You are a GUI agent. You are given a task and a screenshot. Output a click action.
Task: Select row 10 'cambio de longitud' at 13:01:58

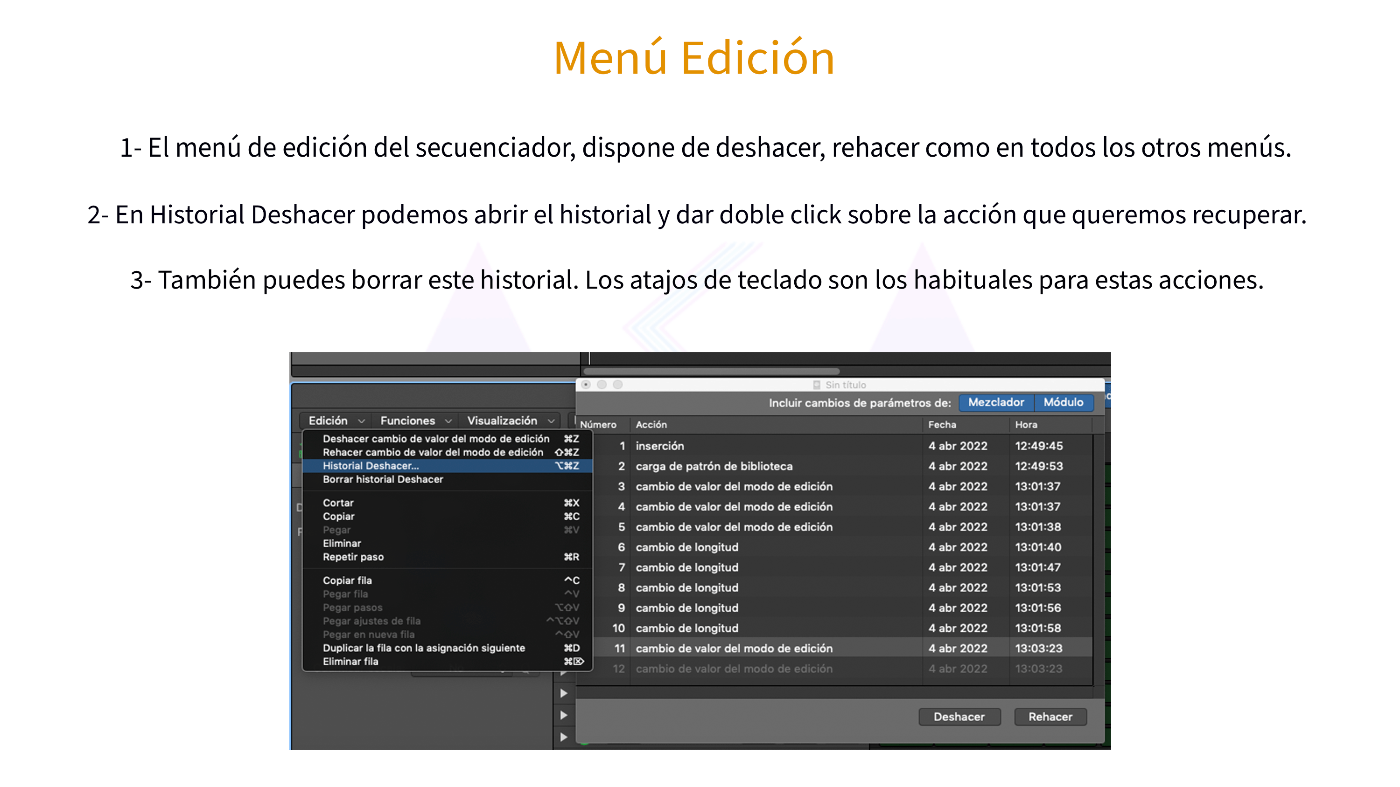pos(834,628)
